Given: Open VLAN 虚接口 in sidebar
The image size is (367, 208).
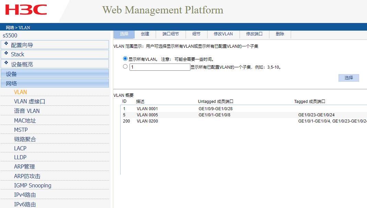Looking at the screenshot, I should click(x=30, y=102).
